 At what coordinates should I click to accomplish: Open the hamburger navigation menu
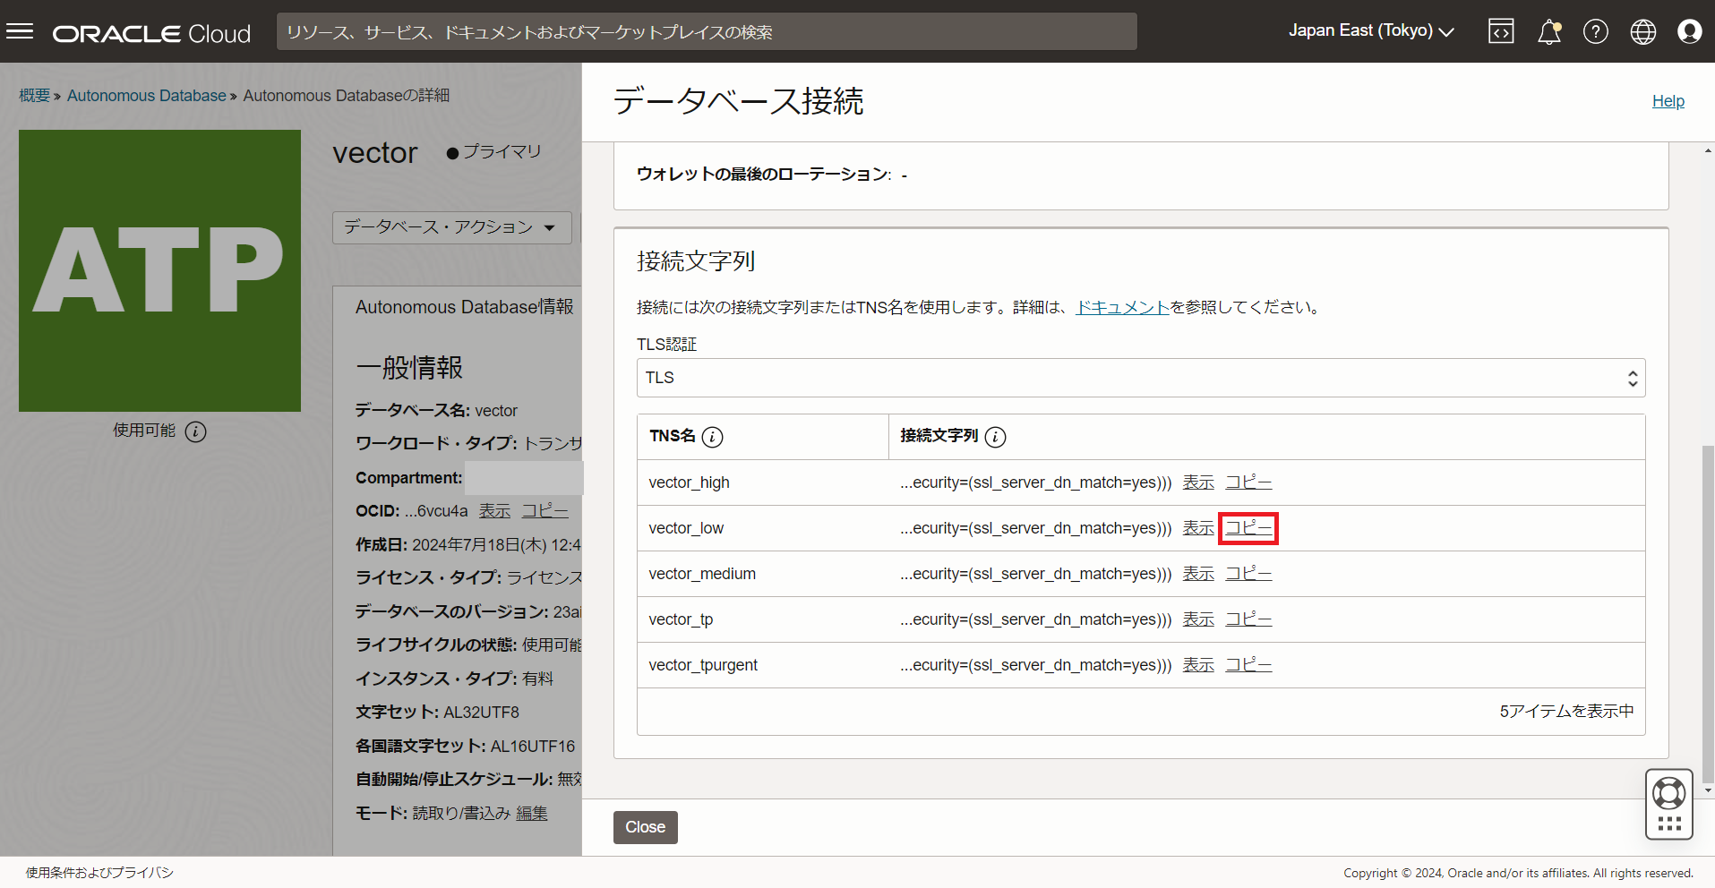pyautogui.click(x=20, y=32)
